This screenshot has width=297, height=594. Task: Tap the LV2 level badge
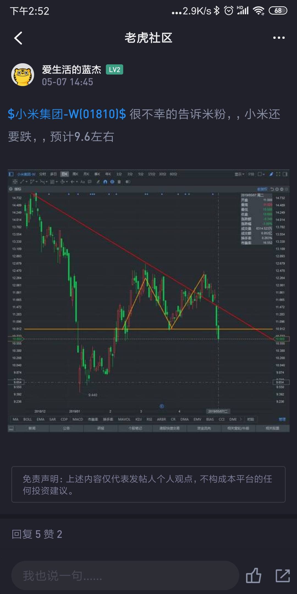114,70
